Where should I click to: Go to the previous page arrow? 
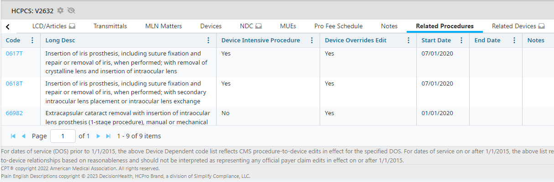23,136
